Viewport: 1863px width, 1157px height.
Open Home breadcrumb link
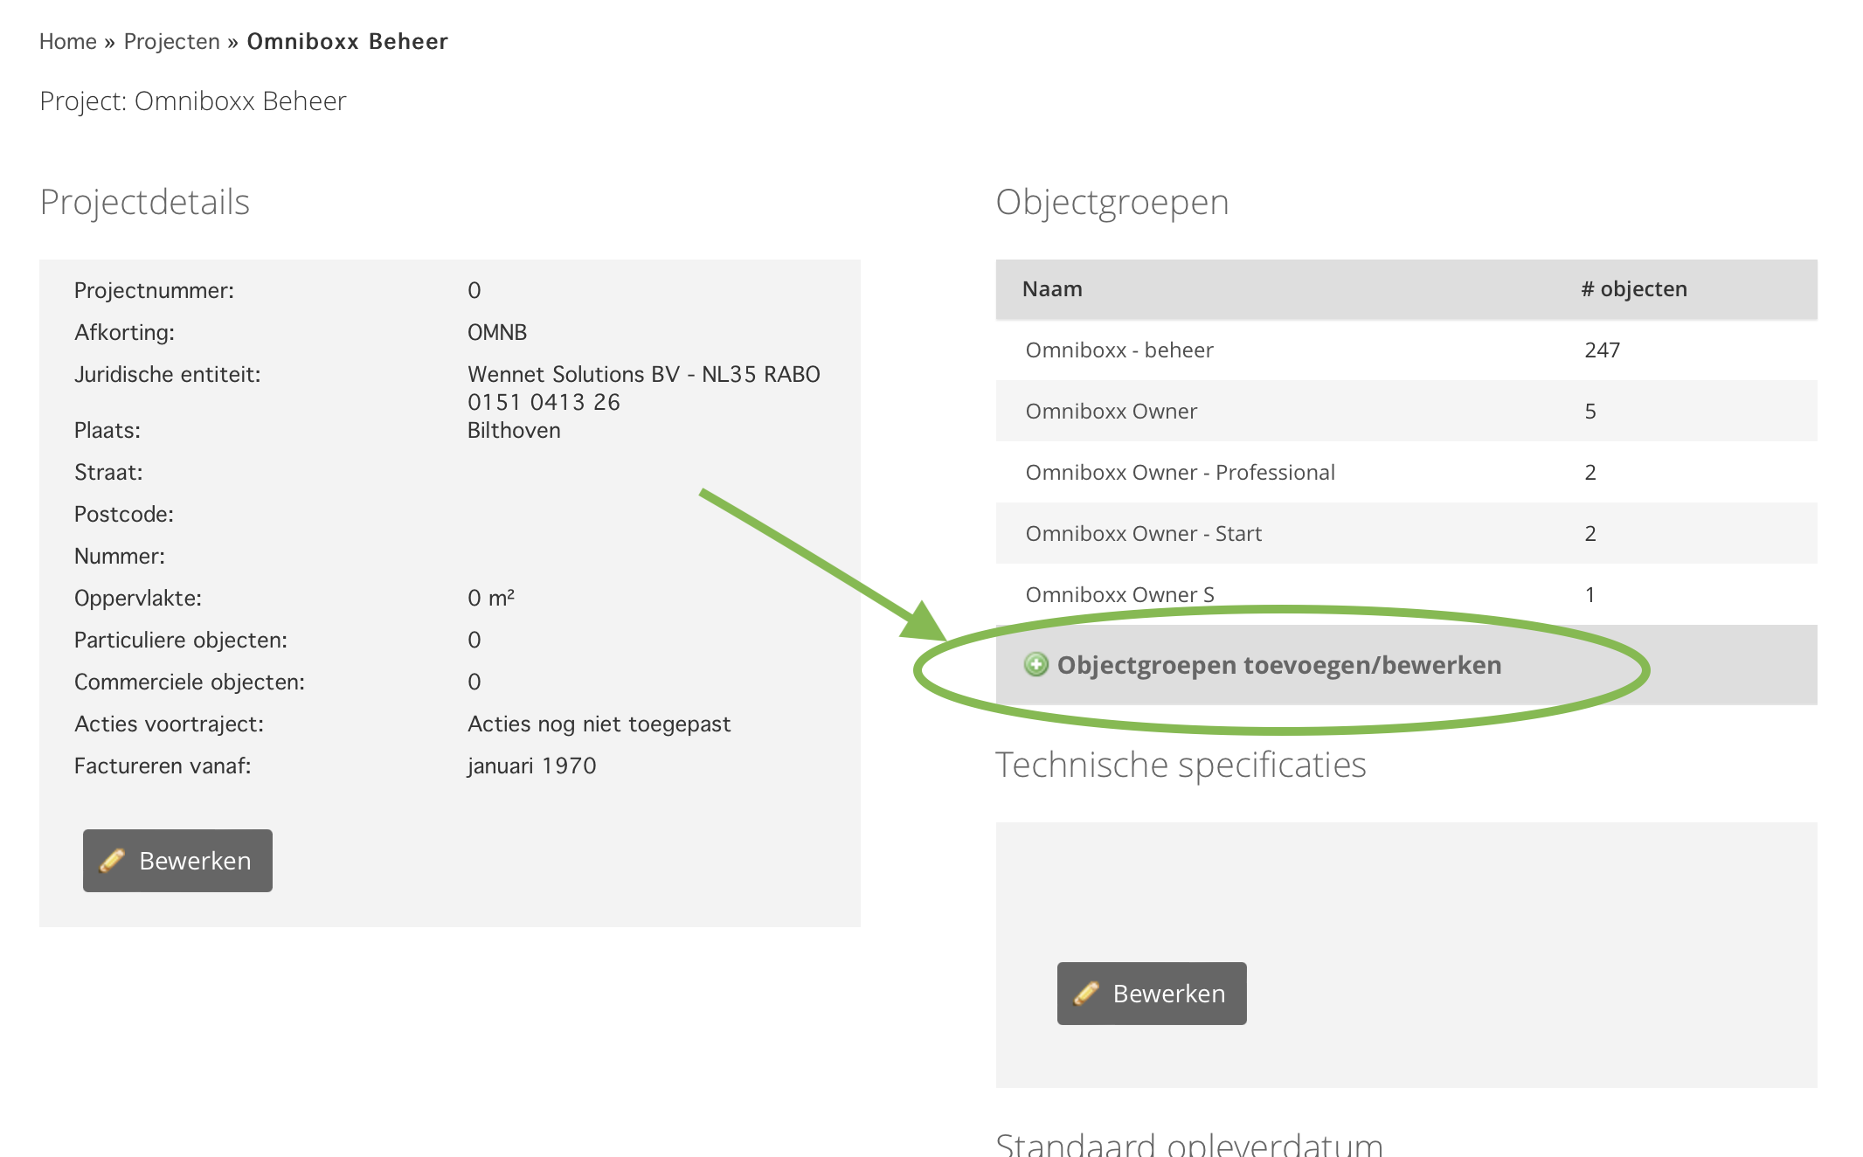coord(68,41)
